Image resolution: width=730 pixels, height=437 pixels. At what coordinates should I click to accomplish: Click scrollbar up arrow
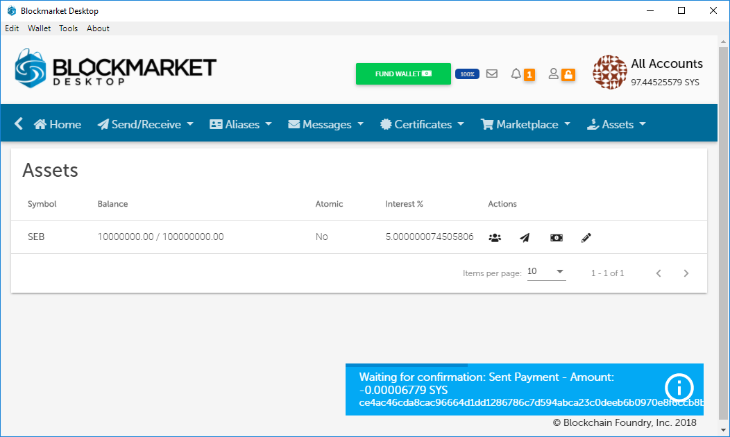coord(723,42)
